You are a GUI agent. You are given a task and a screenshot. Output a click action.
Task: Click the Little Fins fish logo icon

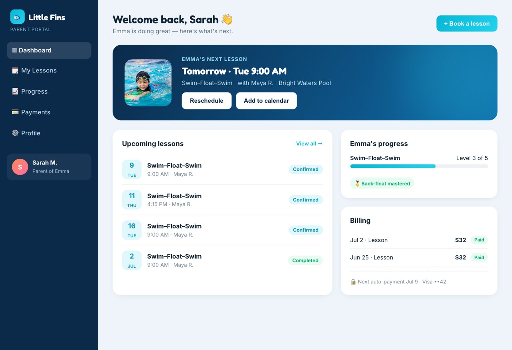tap(17, 17)
